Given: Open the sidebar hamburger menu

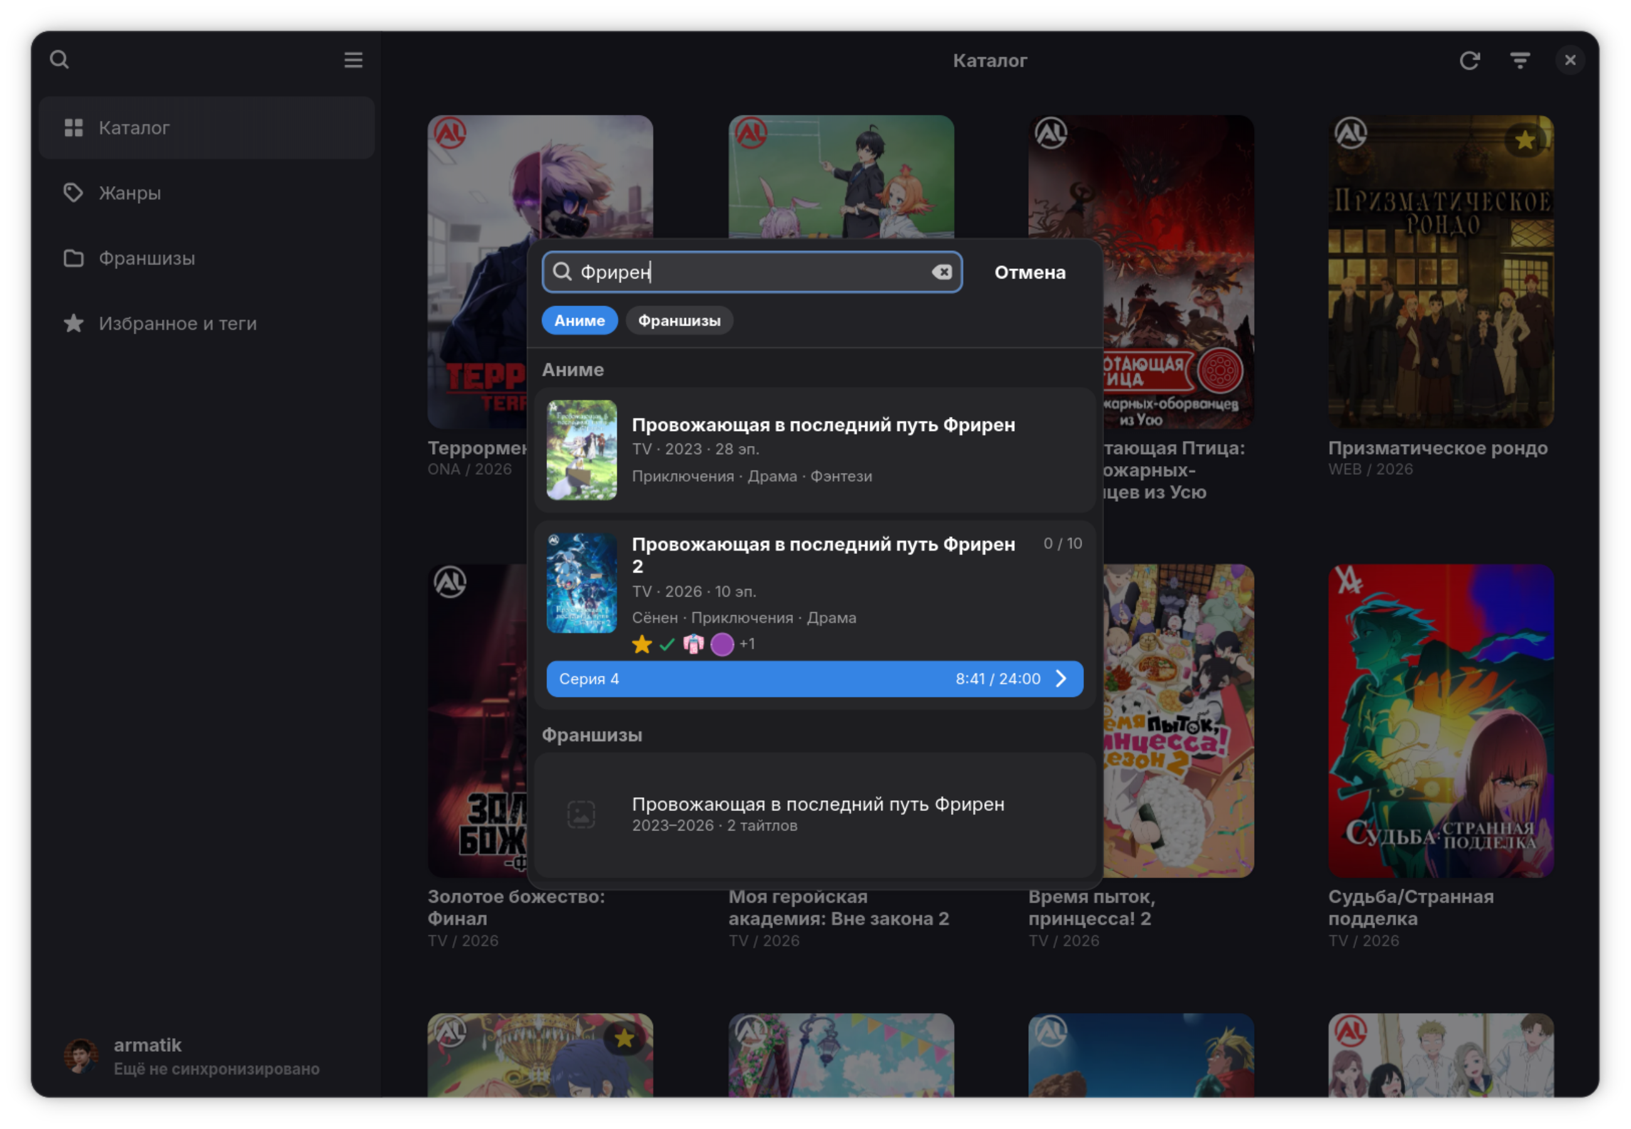Looking at the screenshot, I should [354, 60].
